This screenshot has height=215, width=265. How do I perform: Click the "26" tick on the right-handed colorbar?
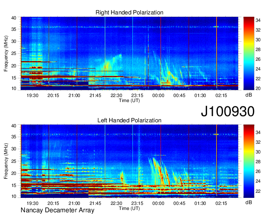(258, 59)
